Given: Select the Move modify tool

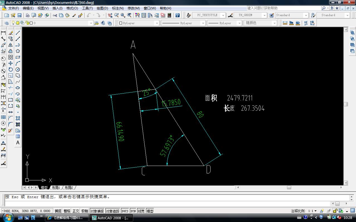Looking at the screenshot, I should pyautogui.click(x=11, y=63).
